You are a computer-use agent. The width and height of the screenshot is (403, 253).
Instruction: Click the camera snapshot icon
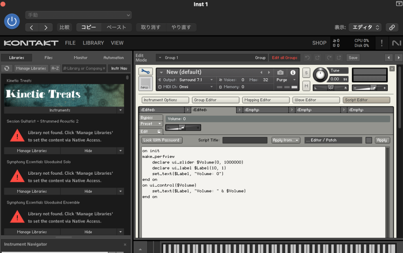[x=280, y=72]
